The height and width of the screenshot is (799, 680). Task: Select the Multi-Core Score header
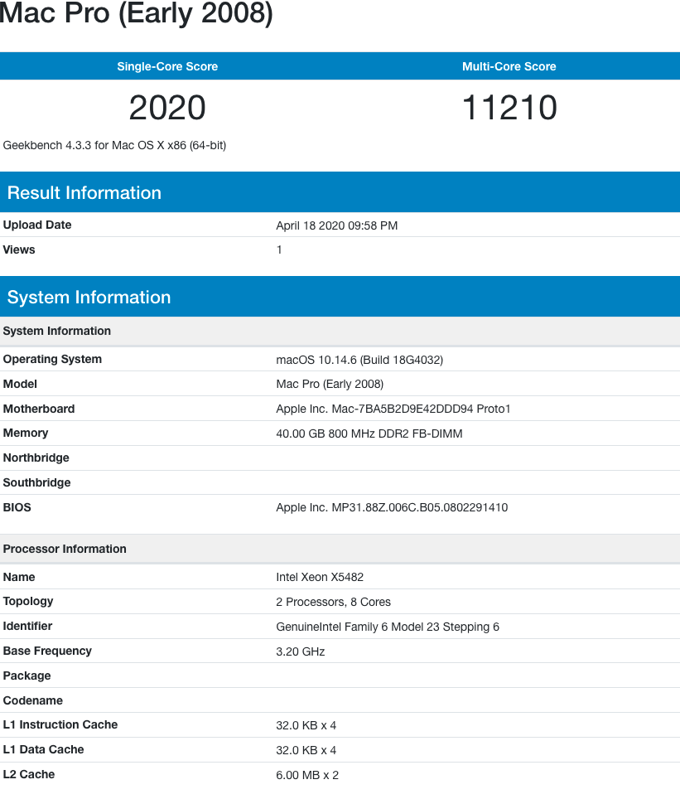click(x=509, y=66)
